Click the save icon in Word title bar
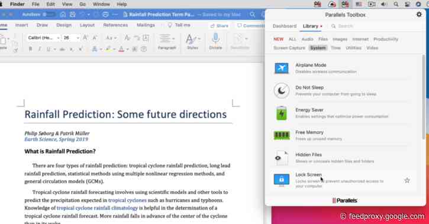The width and height of the screenshot is (429, 224). tap(73, 14)
